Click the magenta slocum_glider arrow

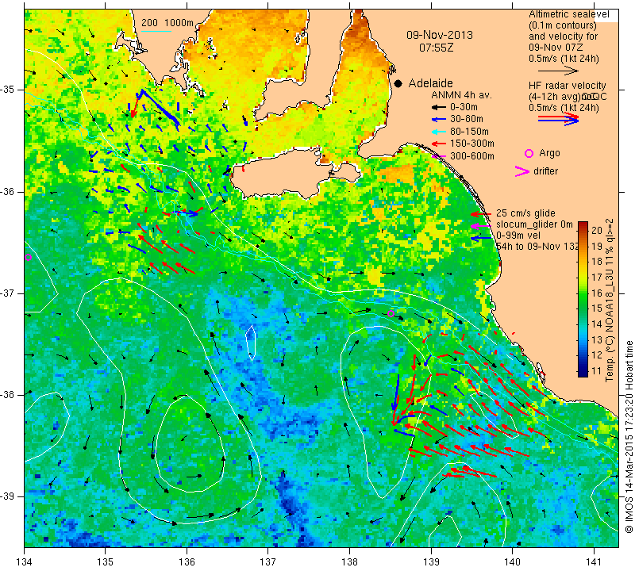click(x=481, y=225)
